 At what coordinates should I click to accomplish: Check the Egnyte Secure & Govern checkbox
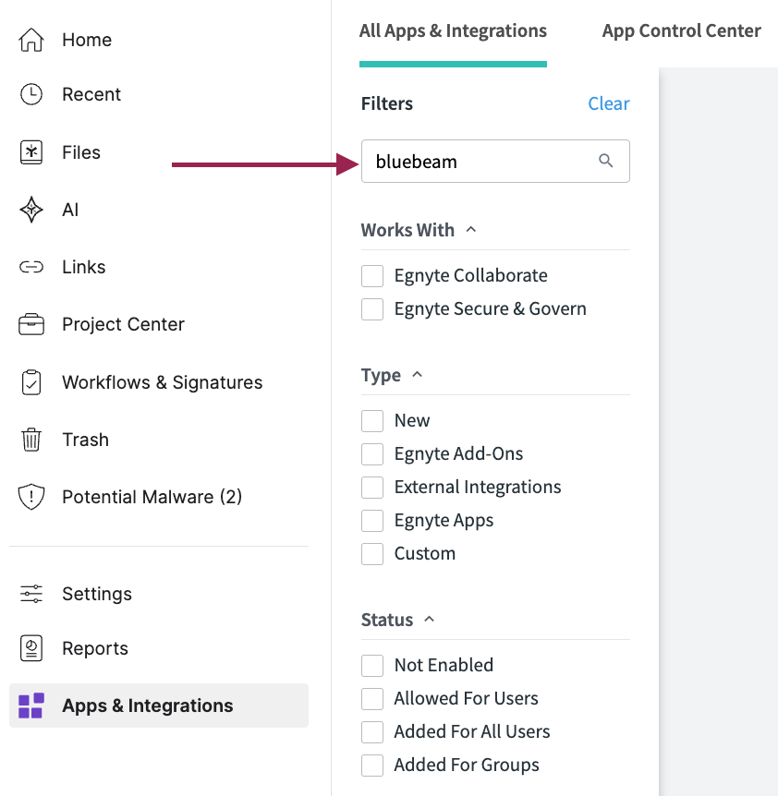tap(372, 309)
